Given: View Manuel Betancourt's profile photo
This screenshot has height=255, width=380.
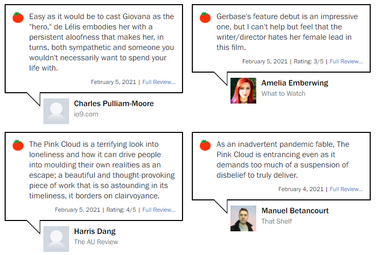Looking at the screenshot, I should (x=243, y=218).
